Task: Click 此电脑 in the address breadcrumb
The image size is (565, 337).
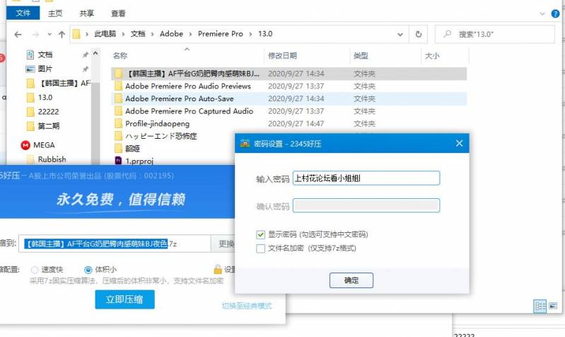Action: pos(105,34)
